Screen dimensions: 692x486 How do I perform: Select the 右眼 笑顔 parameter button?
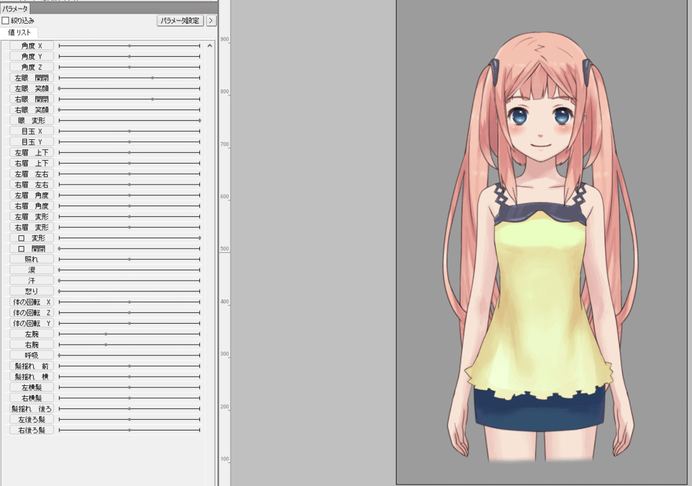pos(32,110)
